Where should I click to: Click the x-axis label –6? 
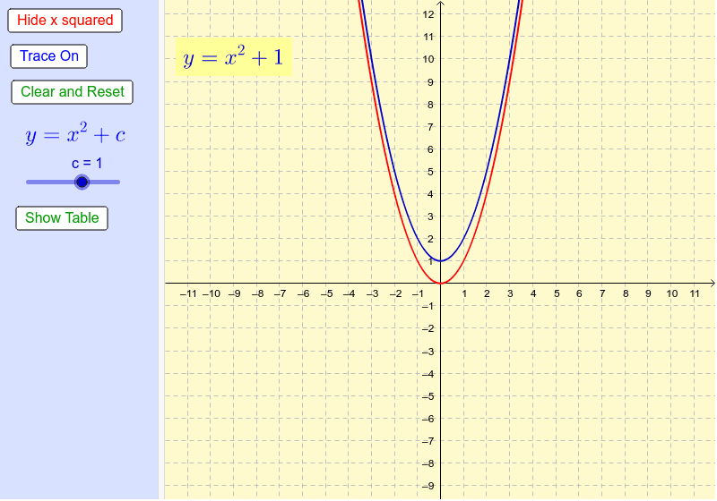[303, 293]
